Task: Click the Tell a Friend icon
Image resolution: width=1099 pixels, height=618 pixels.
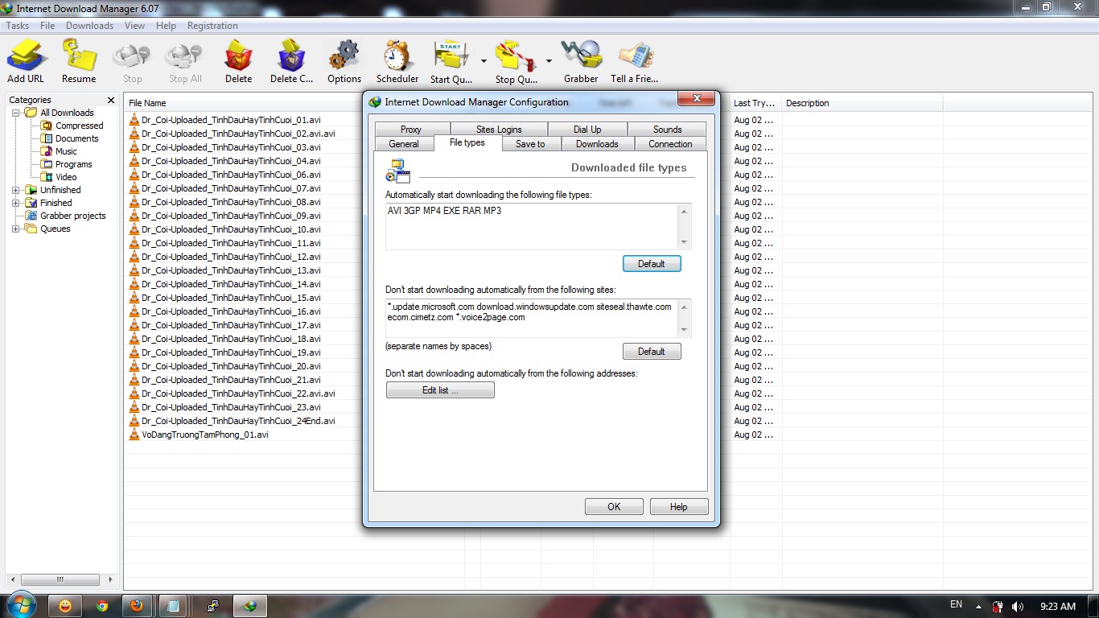Action: point(635,62)
